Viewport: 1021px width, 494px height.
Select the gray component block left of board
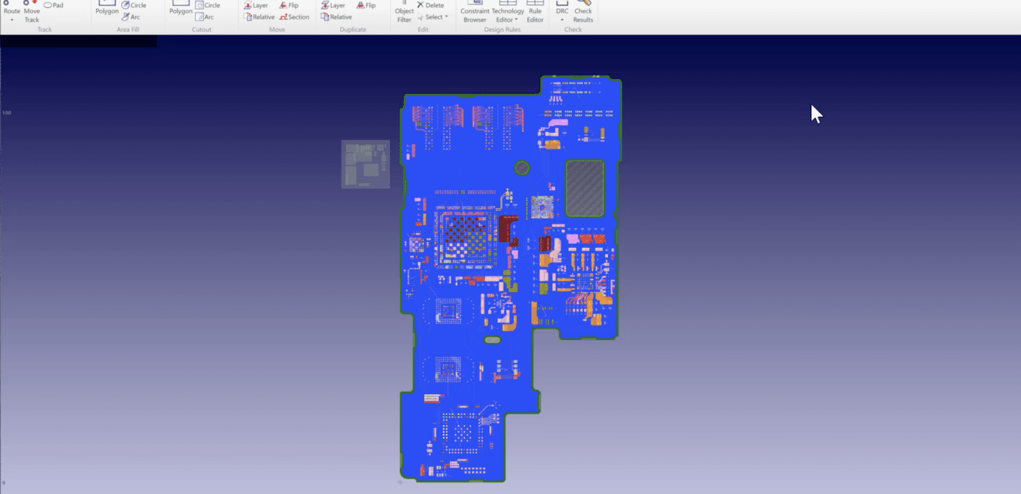point(365,164)
